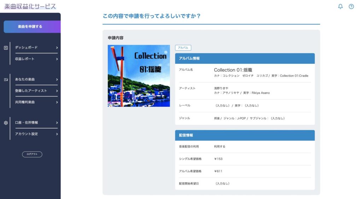Click the album name Collection 01:揺籠 text
The image size is (362, 199).
pos(233,70)
